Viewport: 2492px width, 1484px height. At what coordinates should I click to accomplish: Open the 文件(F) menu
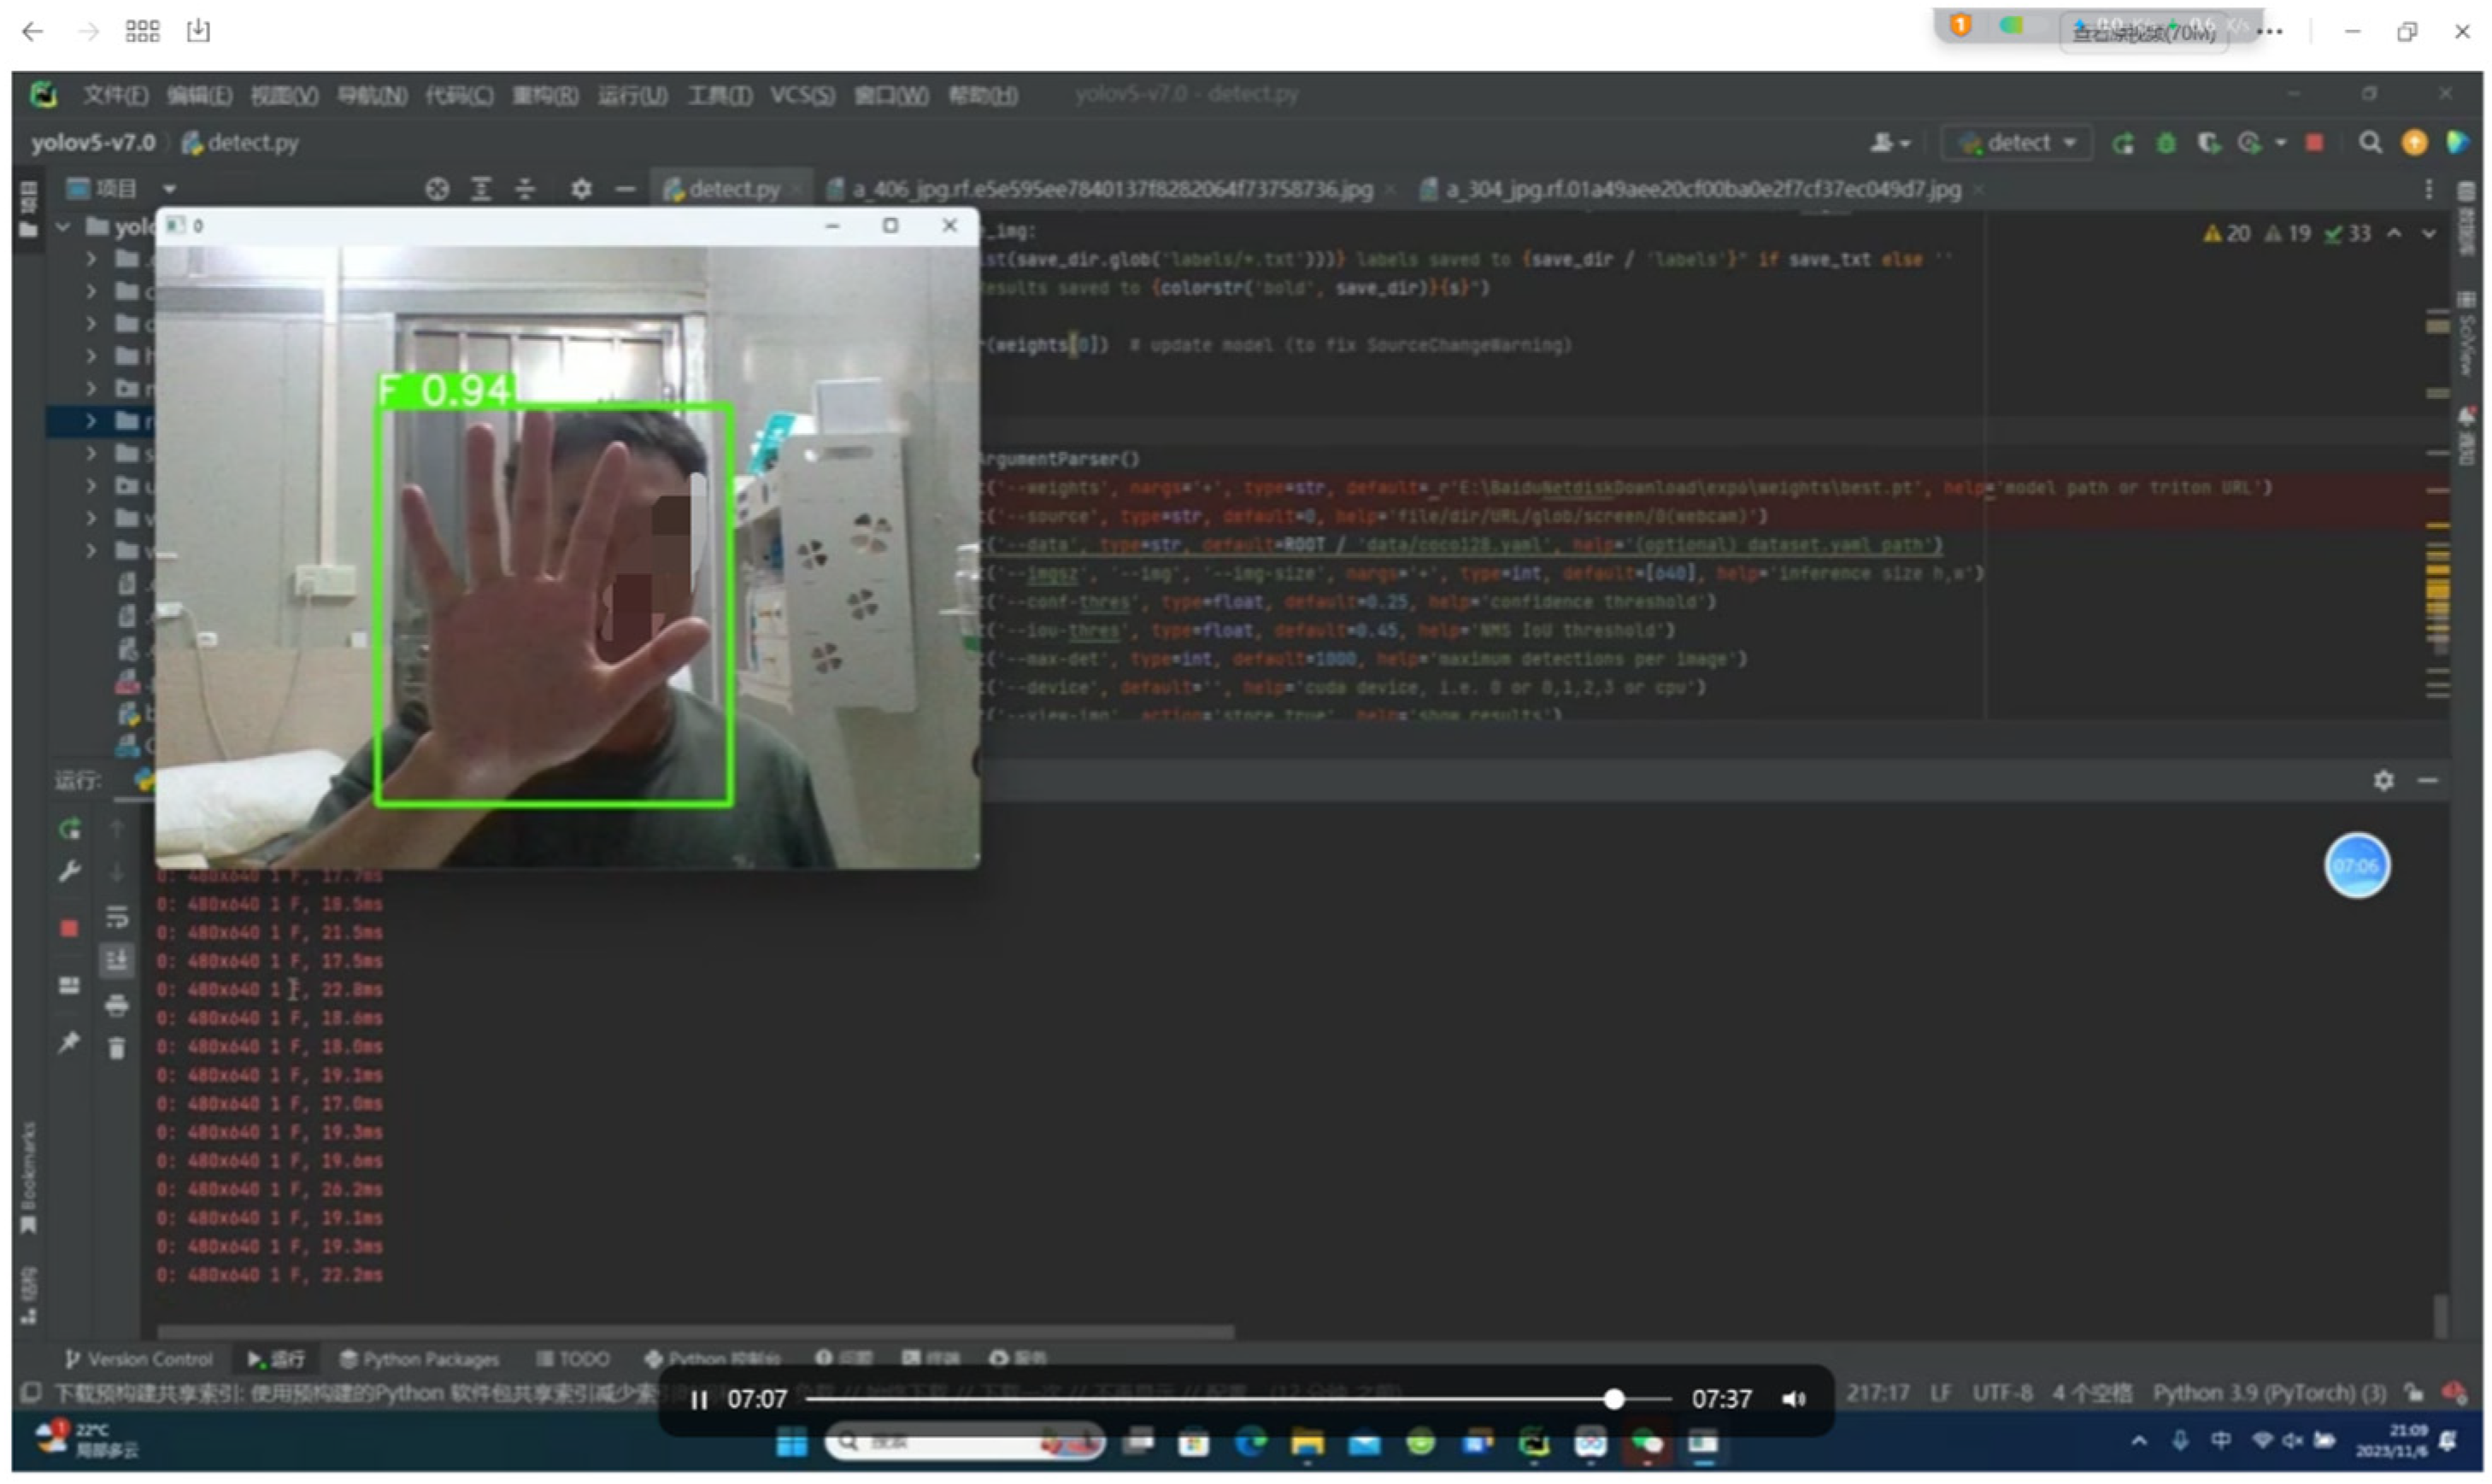click(x=115, y=95)
